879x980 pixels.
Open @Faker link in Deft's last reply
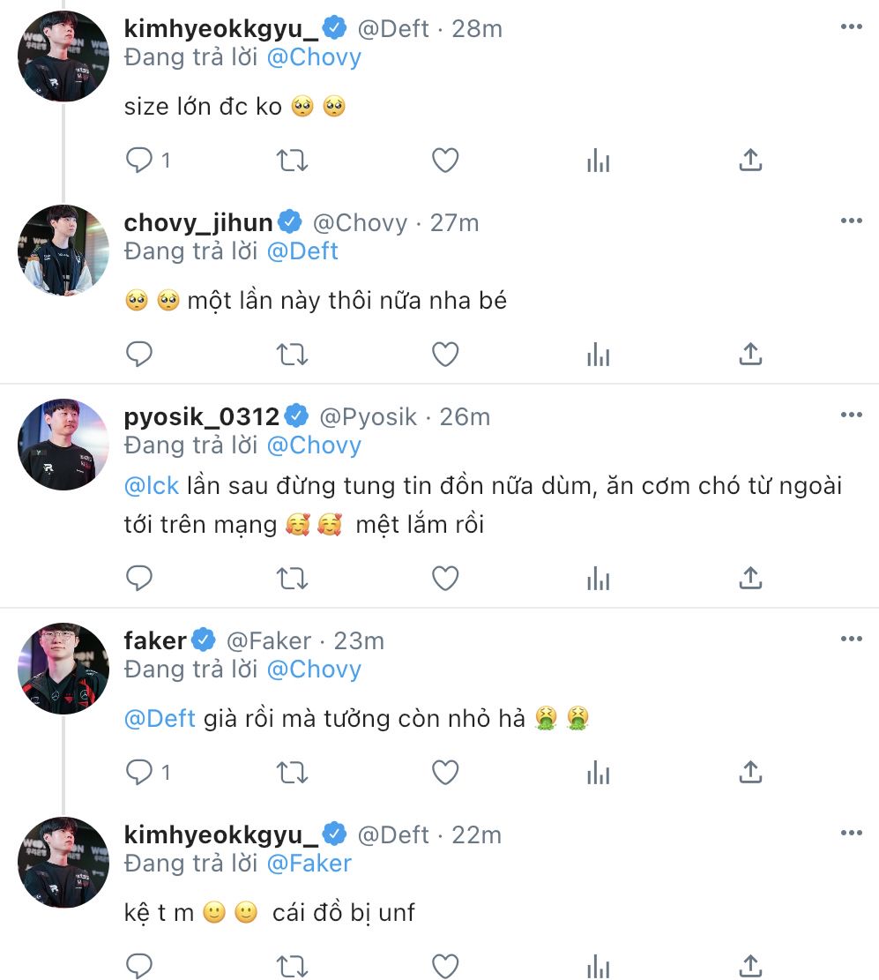[309, 863]
